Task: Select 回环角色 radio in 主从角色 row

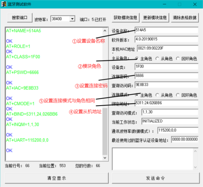Action: point(178,59)
